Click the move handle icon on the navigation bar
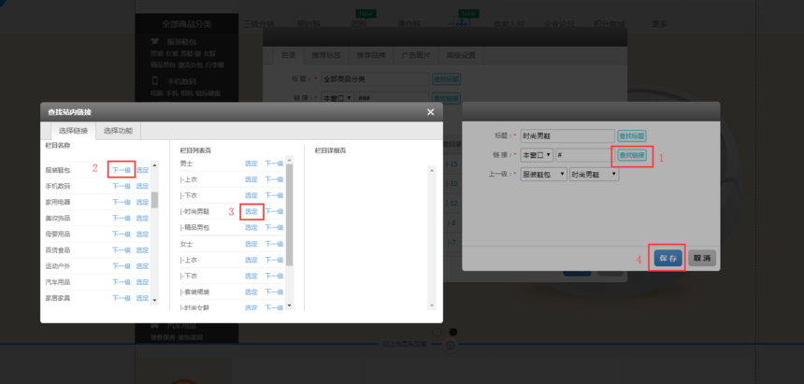This screenshot has width=804, height=384. (x=462, y=24)
